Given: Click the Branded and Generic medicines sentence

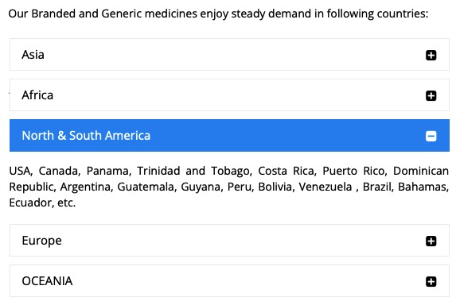Looking at the screenshot, I should point(218,14).
